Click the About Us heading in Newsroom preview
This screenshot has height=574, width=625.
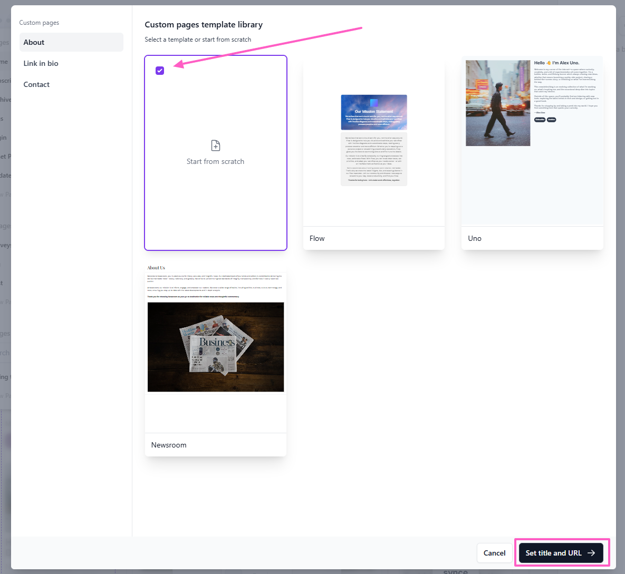coord(156,268)
